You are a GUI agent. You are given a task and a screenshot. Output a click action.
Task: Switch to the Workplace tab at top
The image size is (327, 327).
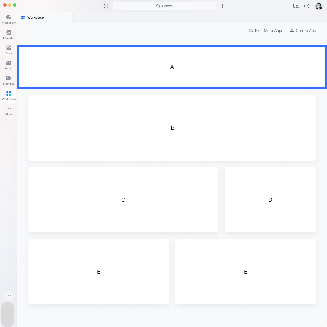click(35, 17)
